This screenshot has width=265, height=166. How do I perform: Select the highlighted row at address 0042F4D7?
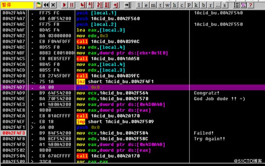click(132, 87)
